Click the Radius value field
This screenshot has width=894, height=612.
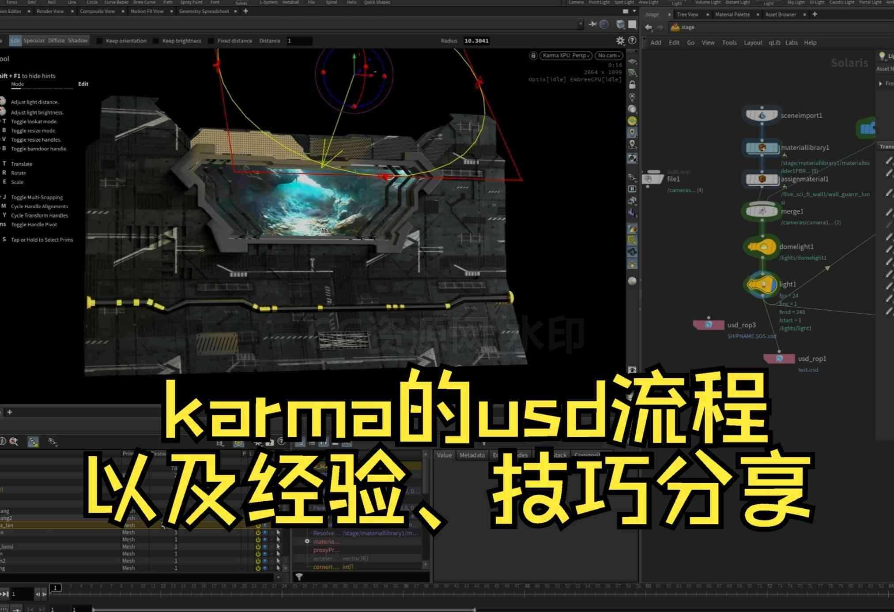477,41
